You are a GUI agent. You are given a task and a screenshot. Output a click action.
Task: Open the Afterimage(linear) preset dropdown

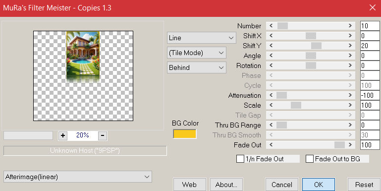coord(78,177)
